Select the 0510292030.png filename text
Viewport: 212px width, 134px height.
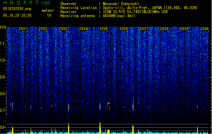tap(17, 9)
